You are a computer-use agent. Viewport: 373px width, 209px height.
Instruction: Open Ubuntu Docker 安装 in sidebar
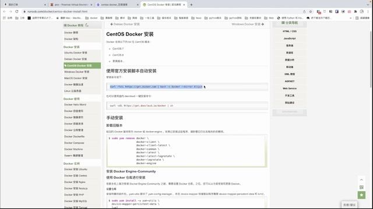(x=75, y=53)
